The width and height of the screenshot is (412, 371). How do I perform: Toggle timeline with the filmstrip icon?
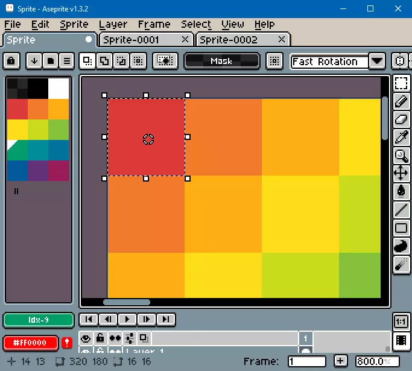coord(401,340)
